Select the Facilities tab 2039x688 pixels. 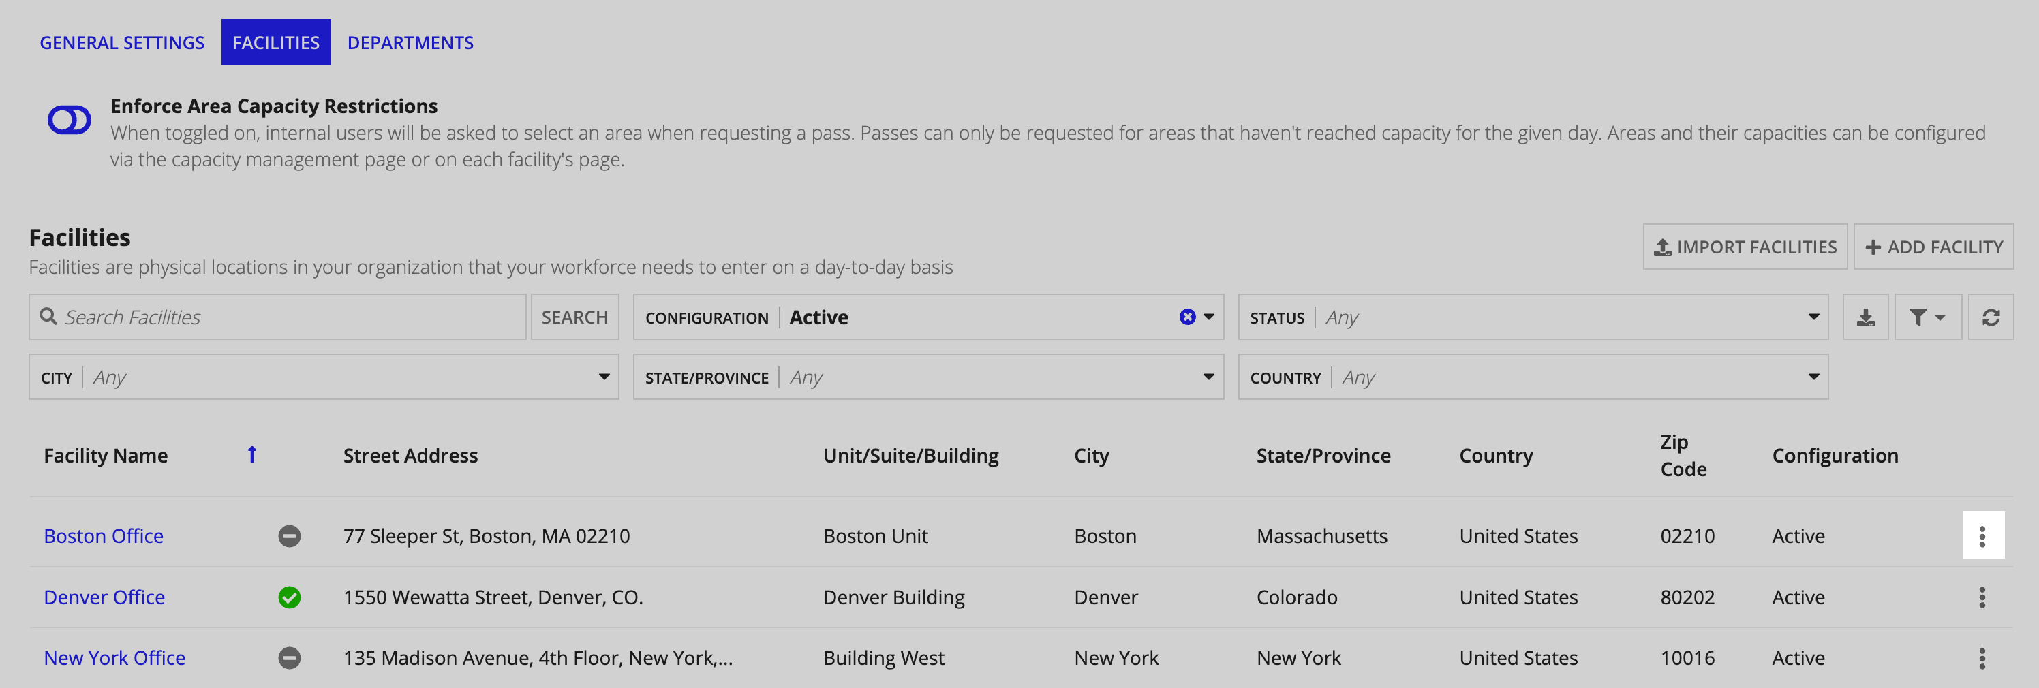point(275,43)
